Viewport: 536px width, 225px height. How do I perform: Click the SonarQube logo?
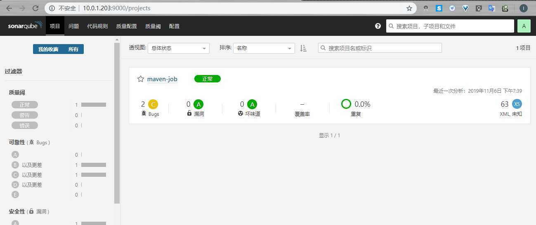coord(25,26)
